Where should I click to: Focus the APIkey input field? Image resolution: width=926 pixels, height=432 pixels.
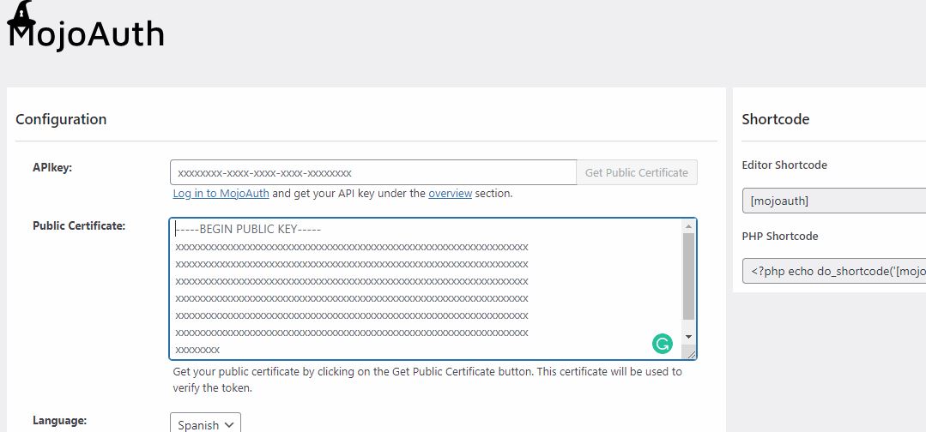373,172
